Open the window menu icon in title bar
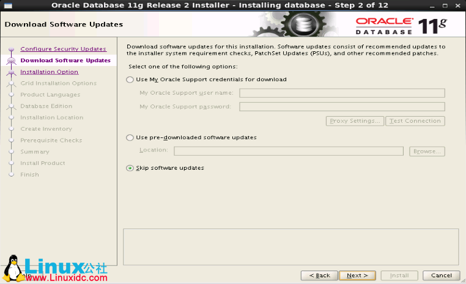Viewport: 466px width, 284px height. (8, 5)
